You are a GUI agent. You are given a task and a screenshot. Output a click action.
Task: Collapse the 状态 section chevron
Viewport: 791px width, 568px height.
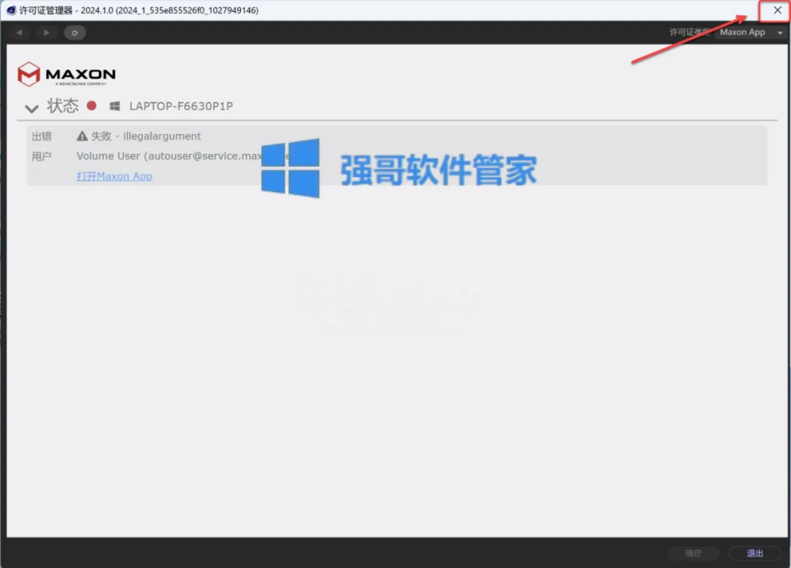tap(31, 108)
